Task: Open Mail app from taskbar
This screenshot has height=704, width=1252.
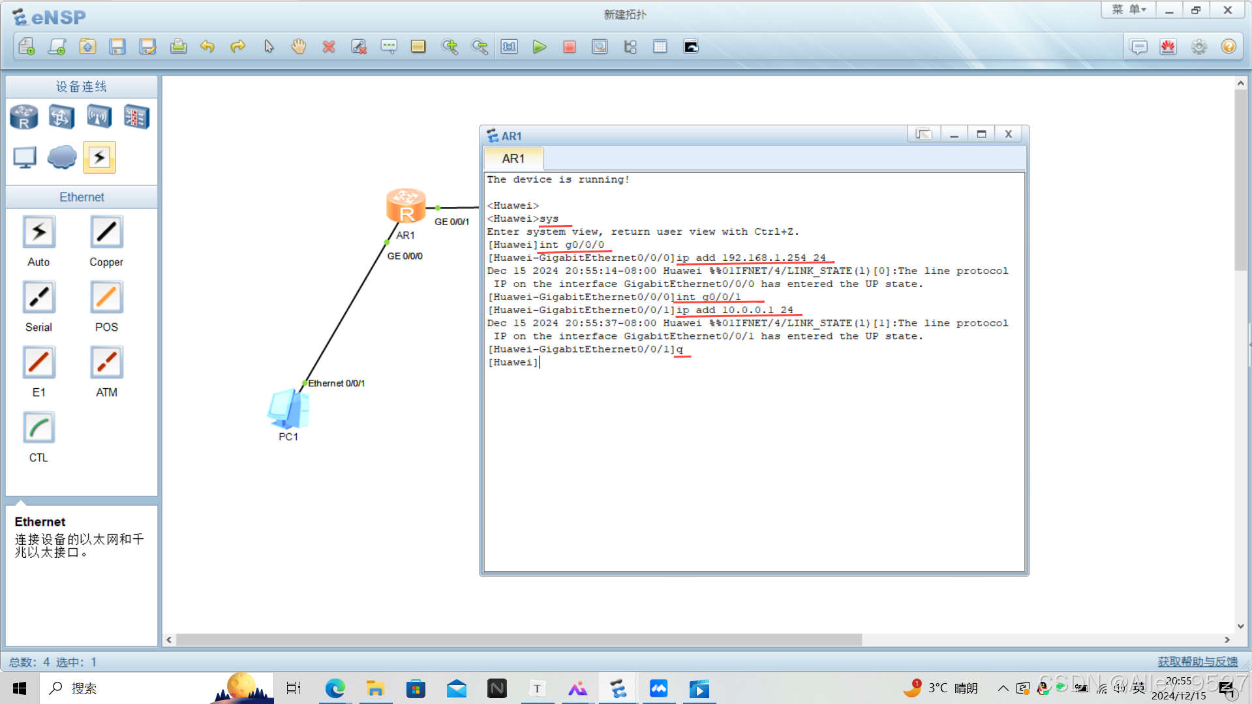Action: pyautogui.click(x=457, y=688)
